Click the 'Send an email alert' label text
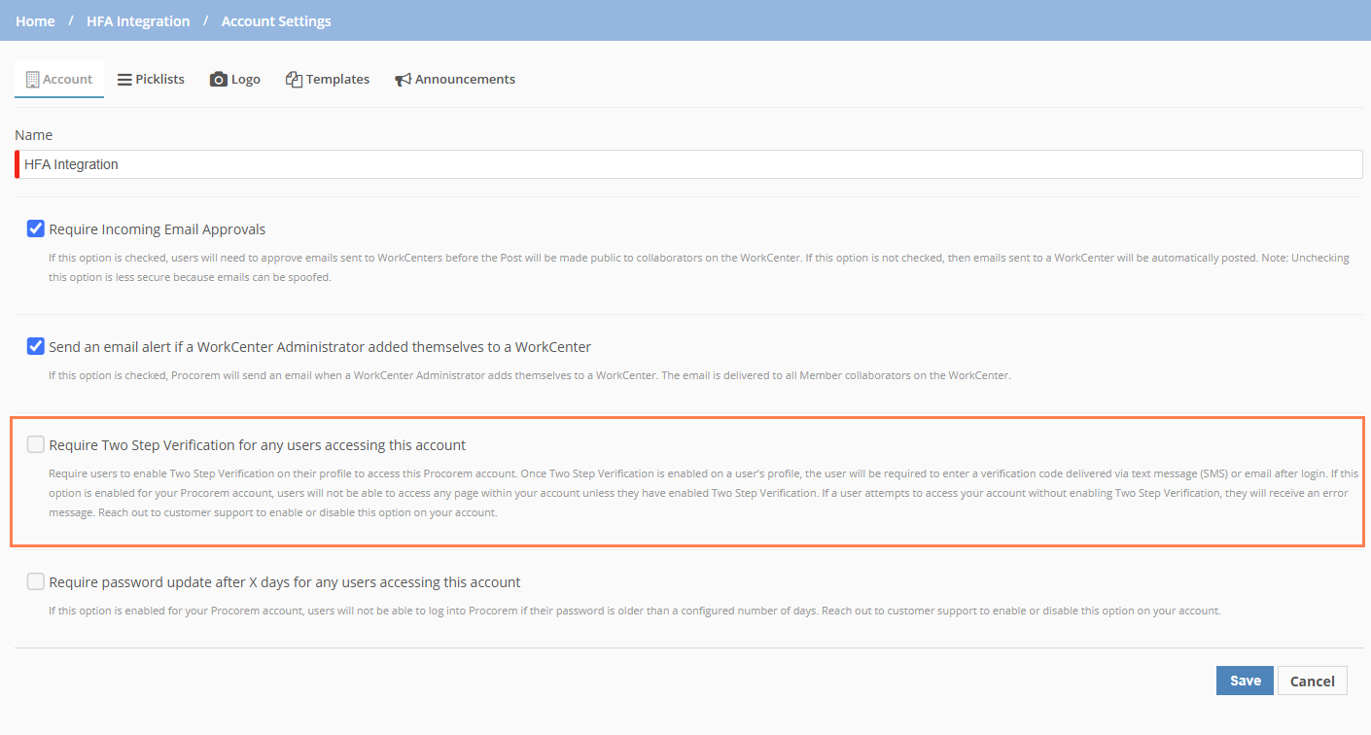This screenshot has width=1371, height=735. point(320,347)
